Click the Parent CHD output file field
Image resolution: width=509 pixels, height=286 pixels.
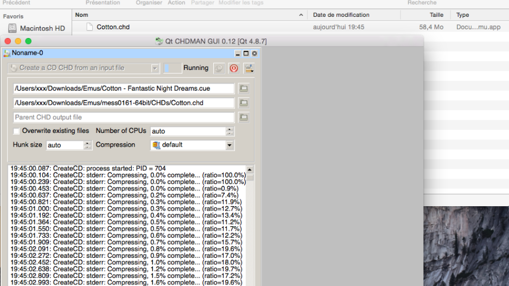[124, 117]
